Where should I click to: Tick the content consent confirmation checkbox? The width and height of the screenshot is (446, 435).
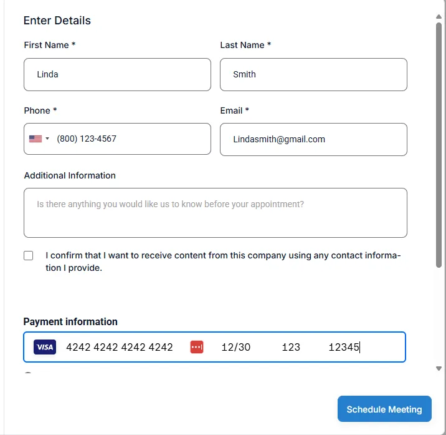(29, 256)
